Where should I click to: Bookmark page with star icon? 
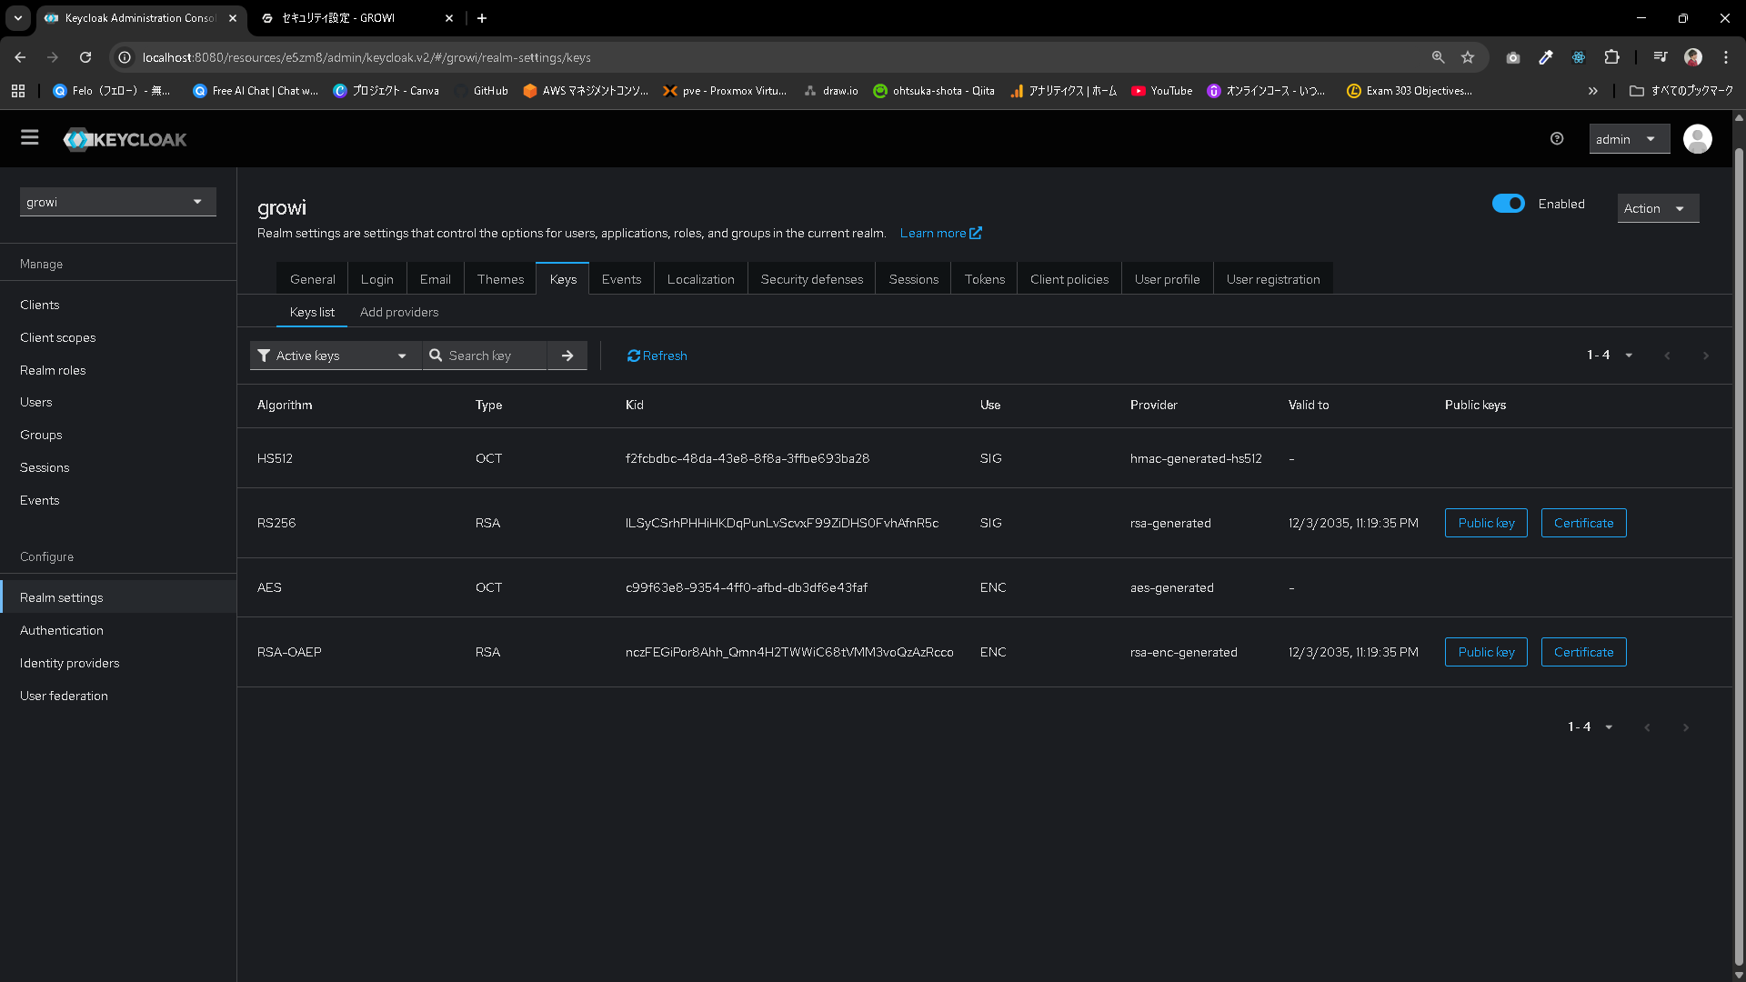pyautogui.click(x=1468, y=57)
